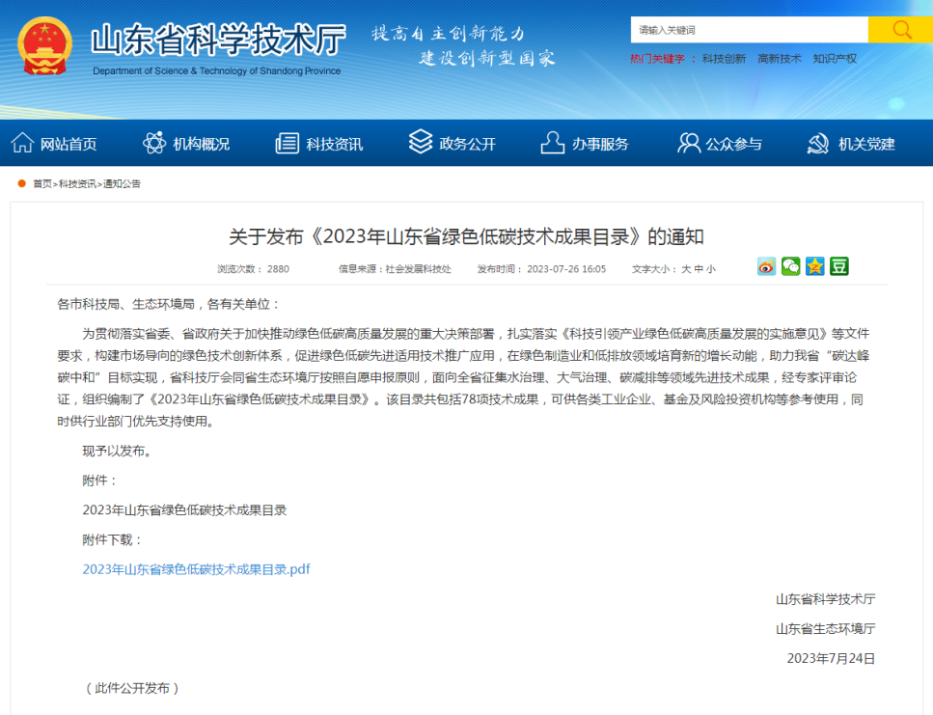
Task: Expand the 公众参与 menu
Action: [733, 143]
